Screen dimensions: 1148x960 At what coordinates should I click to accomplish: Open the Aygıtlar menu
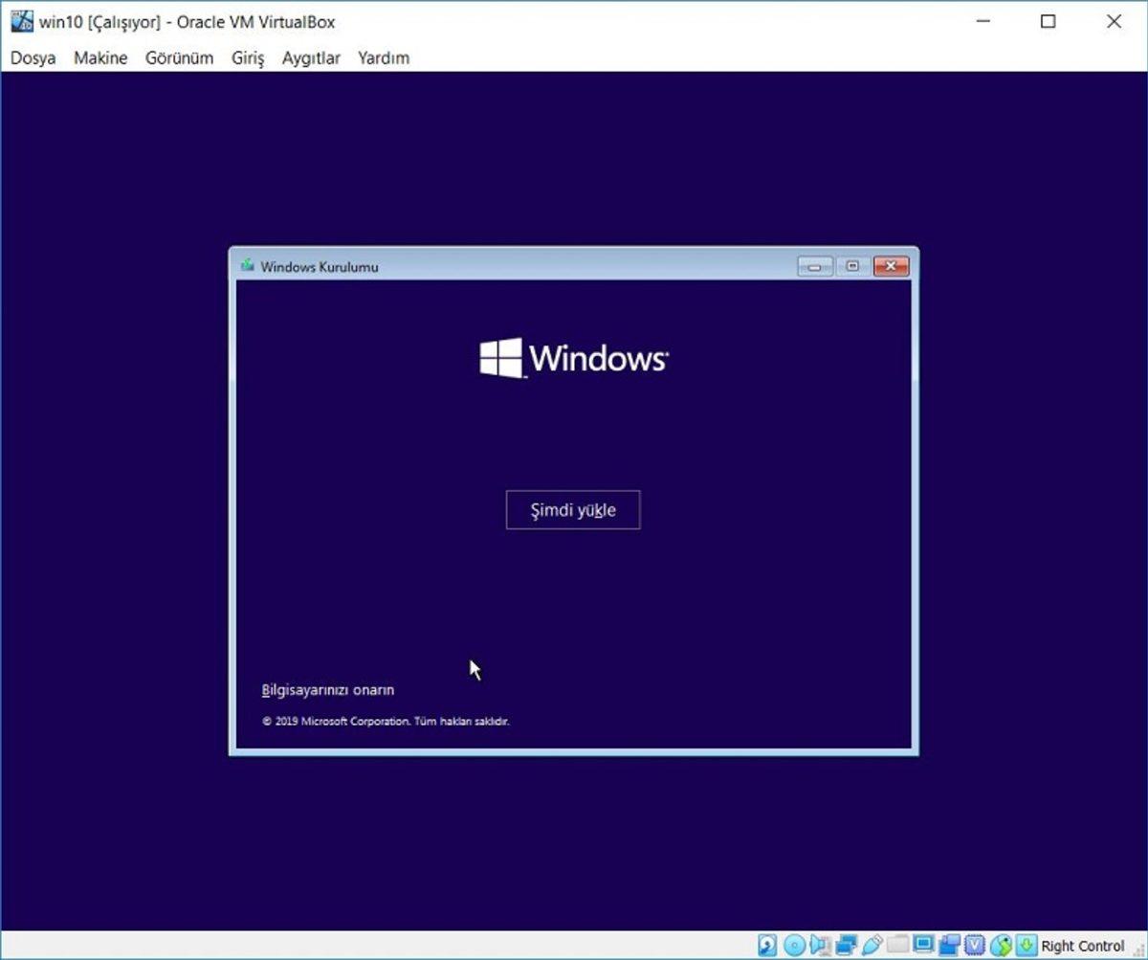tap(310, 58)
